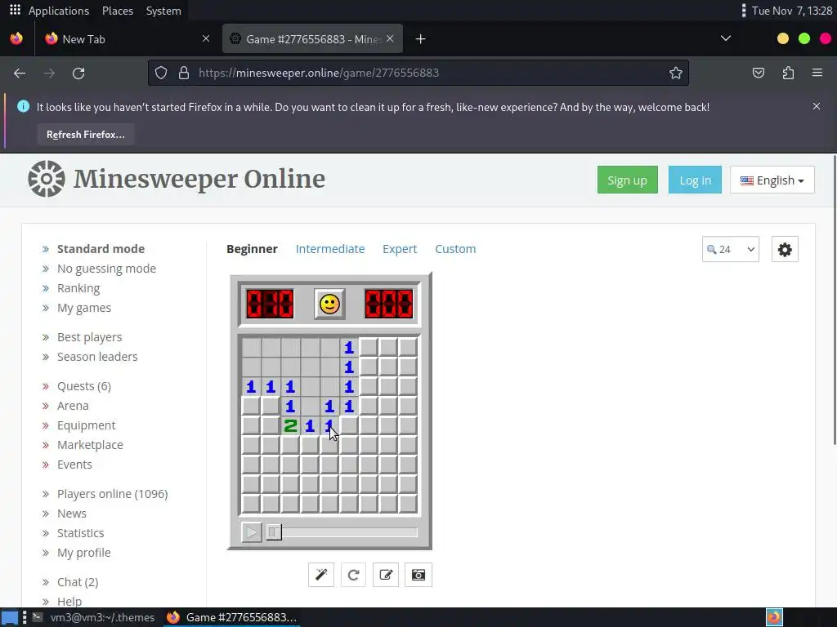Bookmark this page with star icon

tap(676, 73)
